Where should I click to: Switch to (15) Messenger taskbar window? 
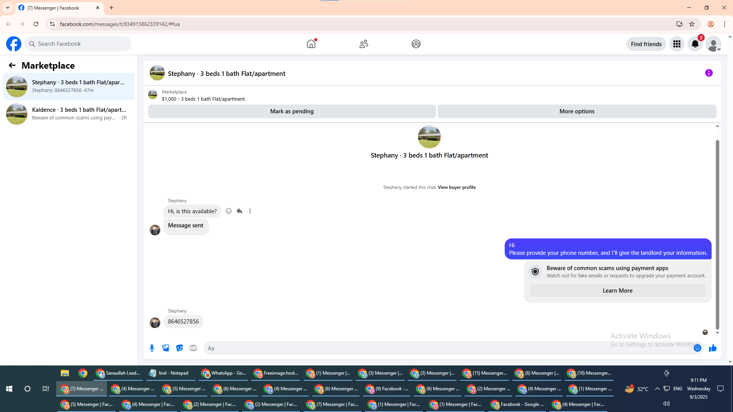click(x=484, y=373)
